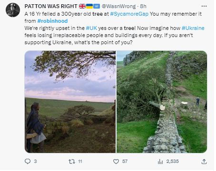This screenshot has height=171, width=216.
Task: Open the share upload icon
Action: click(x=204, y=161)
